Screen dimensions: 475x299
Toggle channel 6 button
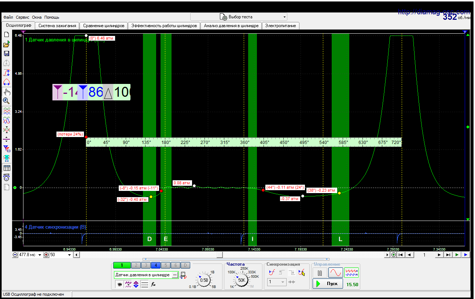tap(176, 265)
